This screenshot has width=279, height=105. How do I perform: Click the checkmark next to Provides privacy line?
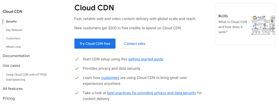click(77, 69)
